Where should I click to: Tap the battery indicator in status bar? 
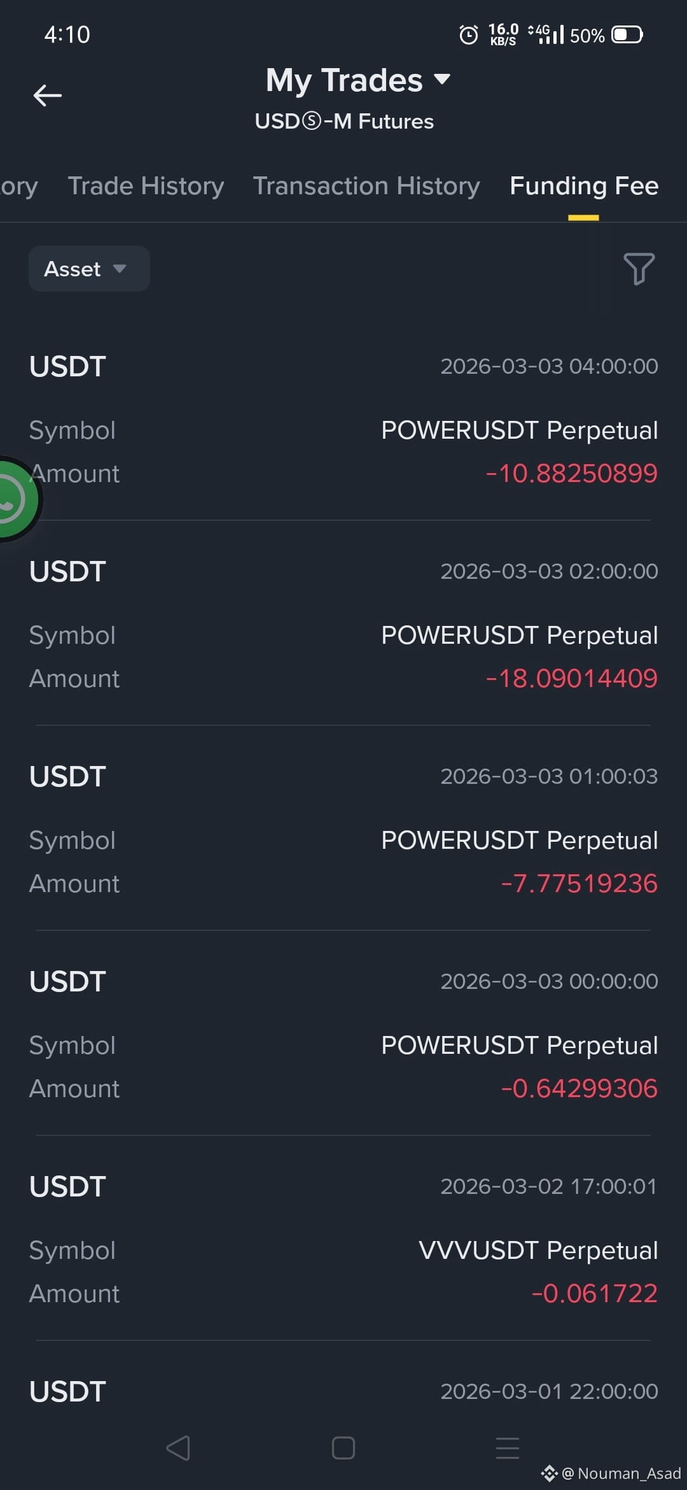tap(627, 34)
